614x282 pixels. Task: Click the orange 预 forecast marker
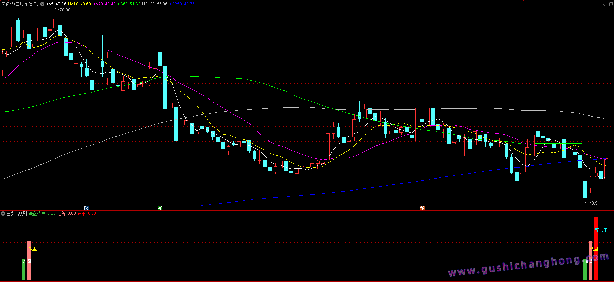(422, 208)
